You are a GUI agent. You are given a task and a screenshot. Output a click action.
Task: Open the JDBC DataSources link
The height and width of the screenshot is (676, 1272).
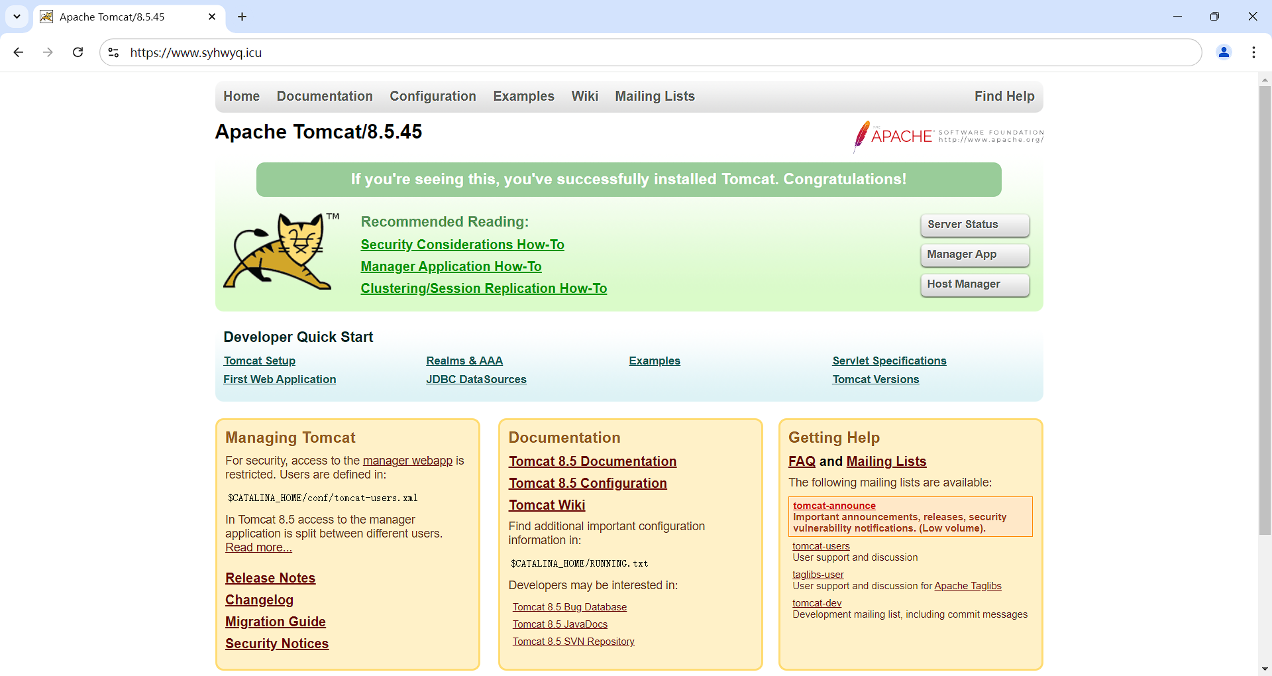click(x=476, y=379)
